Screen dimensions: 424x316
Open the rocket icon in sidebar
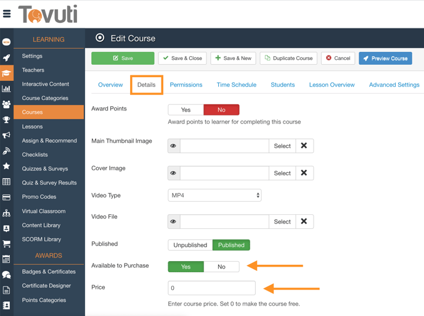(7, 57)
